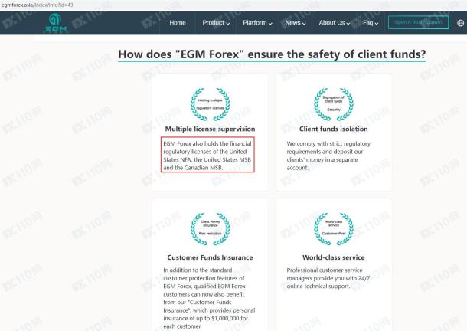The image size is (467, 331).
Task: Click the 'In addition to the standard' paragraph
Action: tap(209, 298)
